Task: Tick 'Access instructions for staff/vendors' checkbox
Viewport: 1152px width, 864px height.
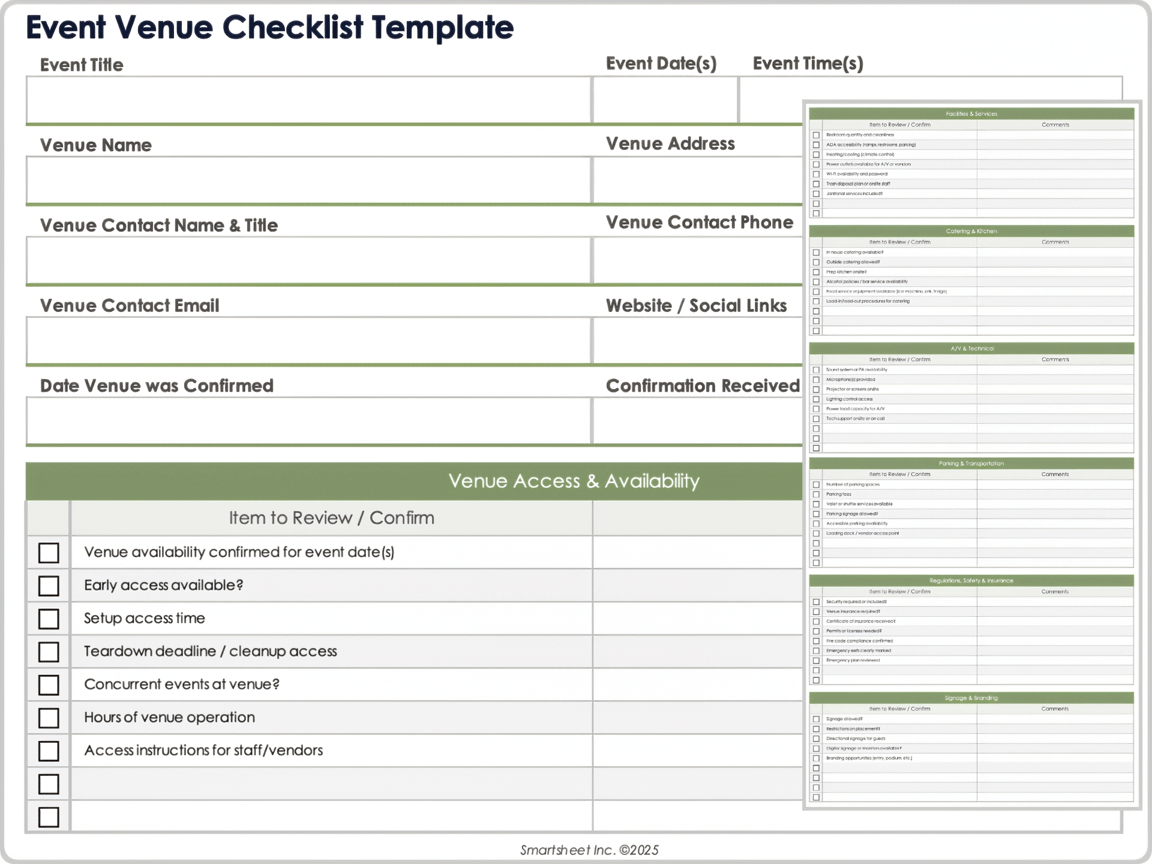Action: 49,751
